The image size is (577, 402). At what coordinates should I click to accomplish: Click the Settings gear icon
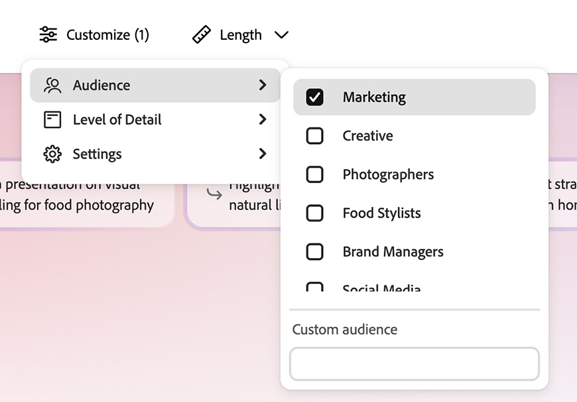tap(52, 154)
